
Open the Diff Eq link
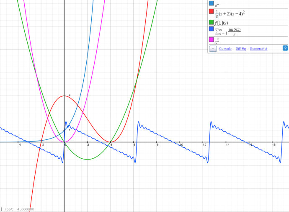[241, 49]
